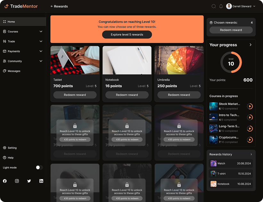The height and width of the screenshot is (202, 263).
Task: Click the Stock Market course thumbnail
Action: click(x=213, y=106)
